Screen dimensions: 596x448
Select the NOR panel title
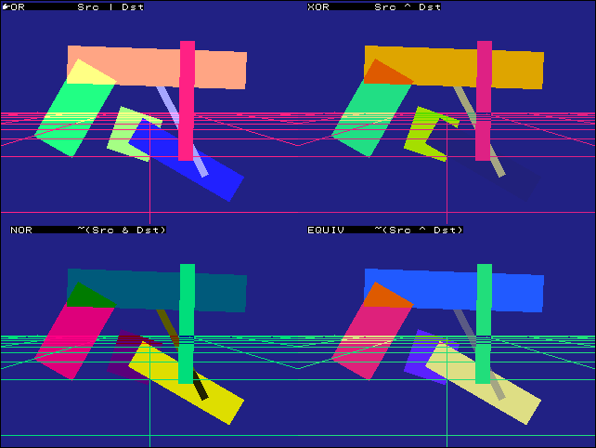pos(21,230)
